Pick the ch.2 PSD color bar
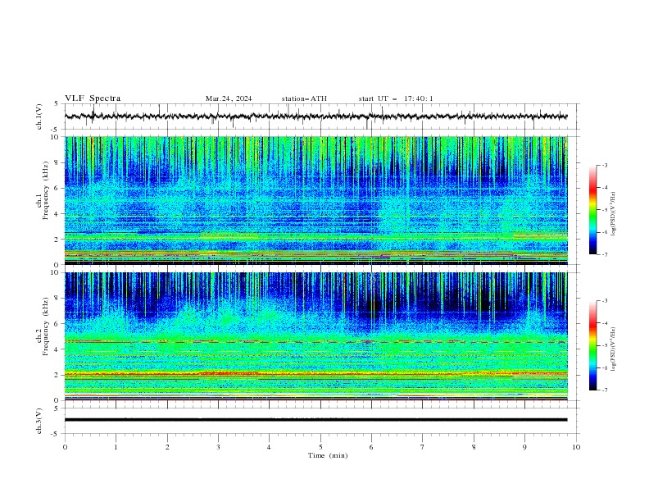The image size is (649, 502). click(x=592, y=345)
